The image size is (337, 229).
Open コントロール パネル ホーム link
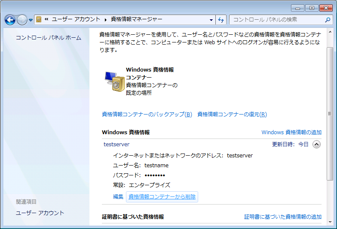49,38
